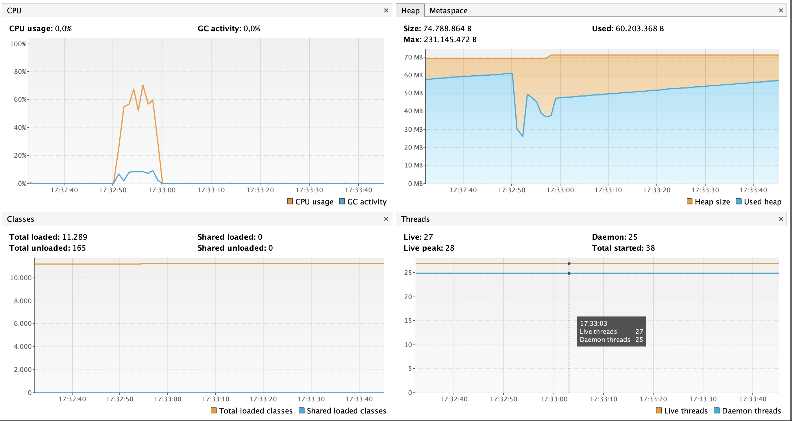Click the 100% label on the CPU axis

pos(18,44)
